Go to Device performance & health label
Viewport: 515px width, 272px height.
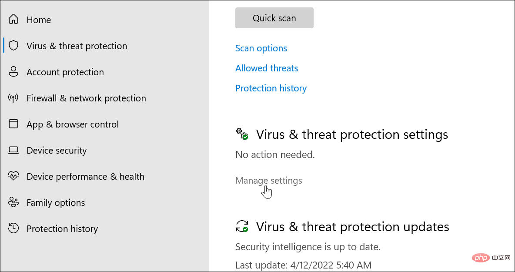tap(85, 177)
